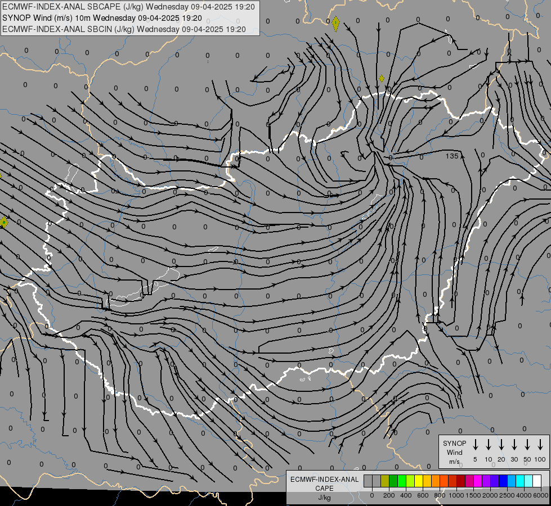This screenshot has width=551, height=506.
Task: Click the 10 m/s wind arrow in legend
Action: click(488, 445)
